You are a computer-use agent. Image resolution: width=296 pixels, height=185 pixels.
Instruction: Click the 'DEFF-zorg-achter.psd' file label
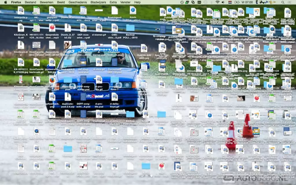pos(83,88)
